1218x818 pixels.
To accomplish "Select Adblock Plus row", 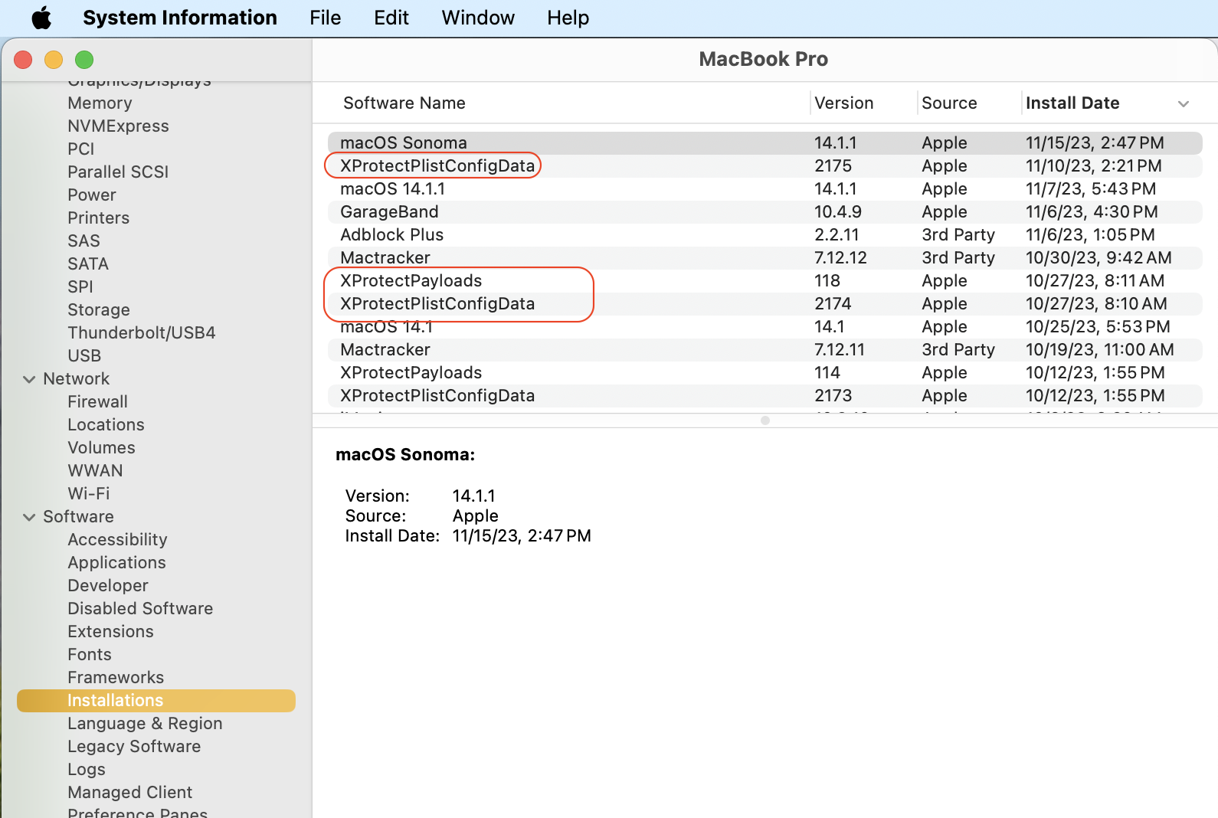I will [391, 235].
